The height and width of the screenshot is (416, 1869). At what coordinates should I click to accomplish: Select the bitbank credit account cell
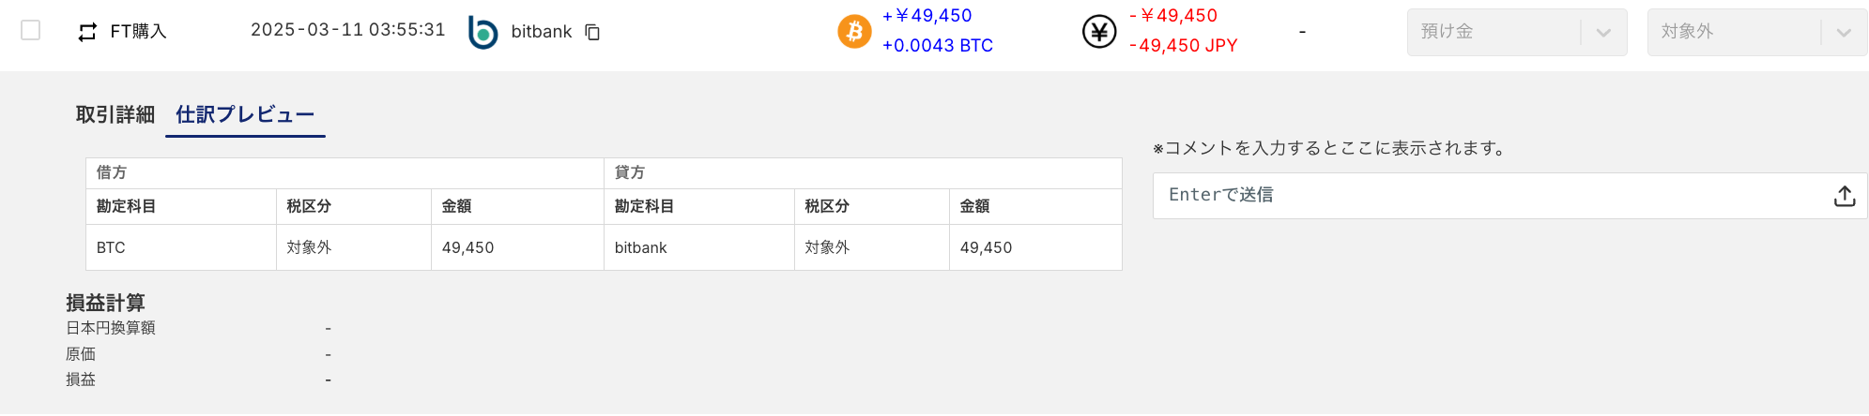click(698, 247)
